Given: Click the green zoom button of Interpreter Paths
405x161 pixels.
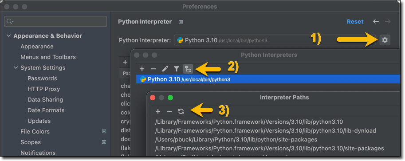Looking at the screenshot, I should (x=170, y=98).
